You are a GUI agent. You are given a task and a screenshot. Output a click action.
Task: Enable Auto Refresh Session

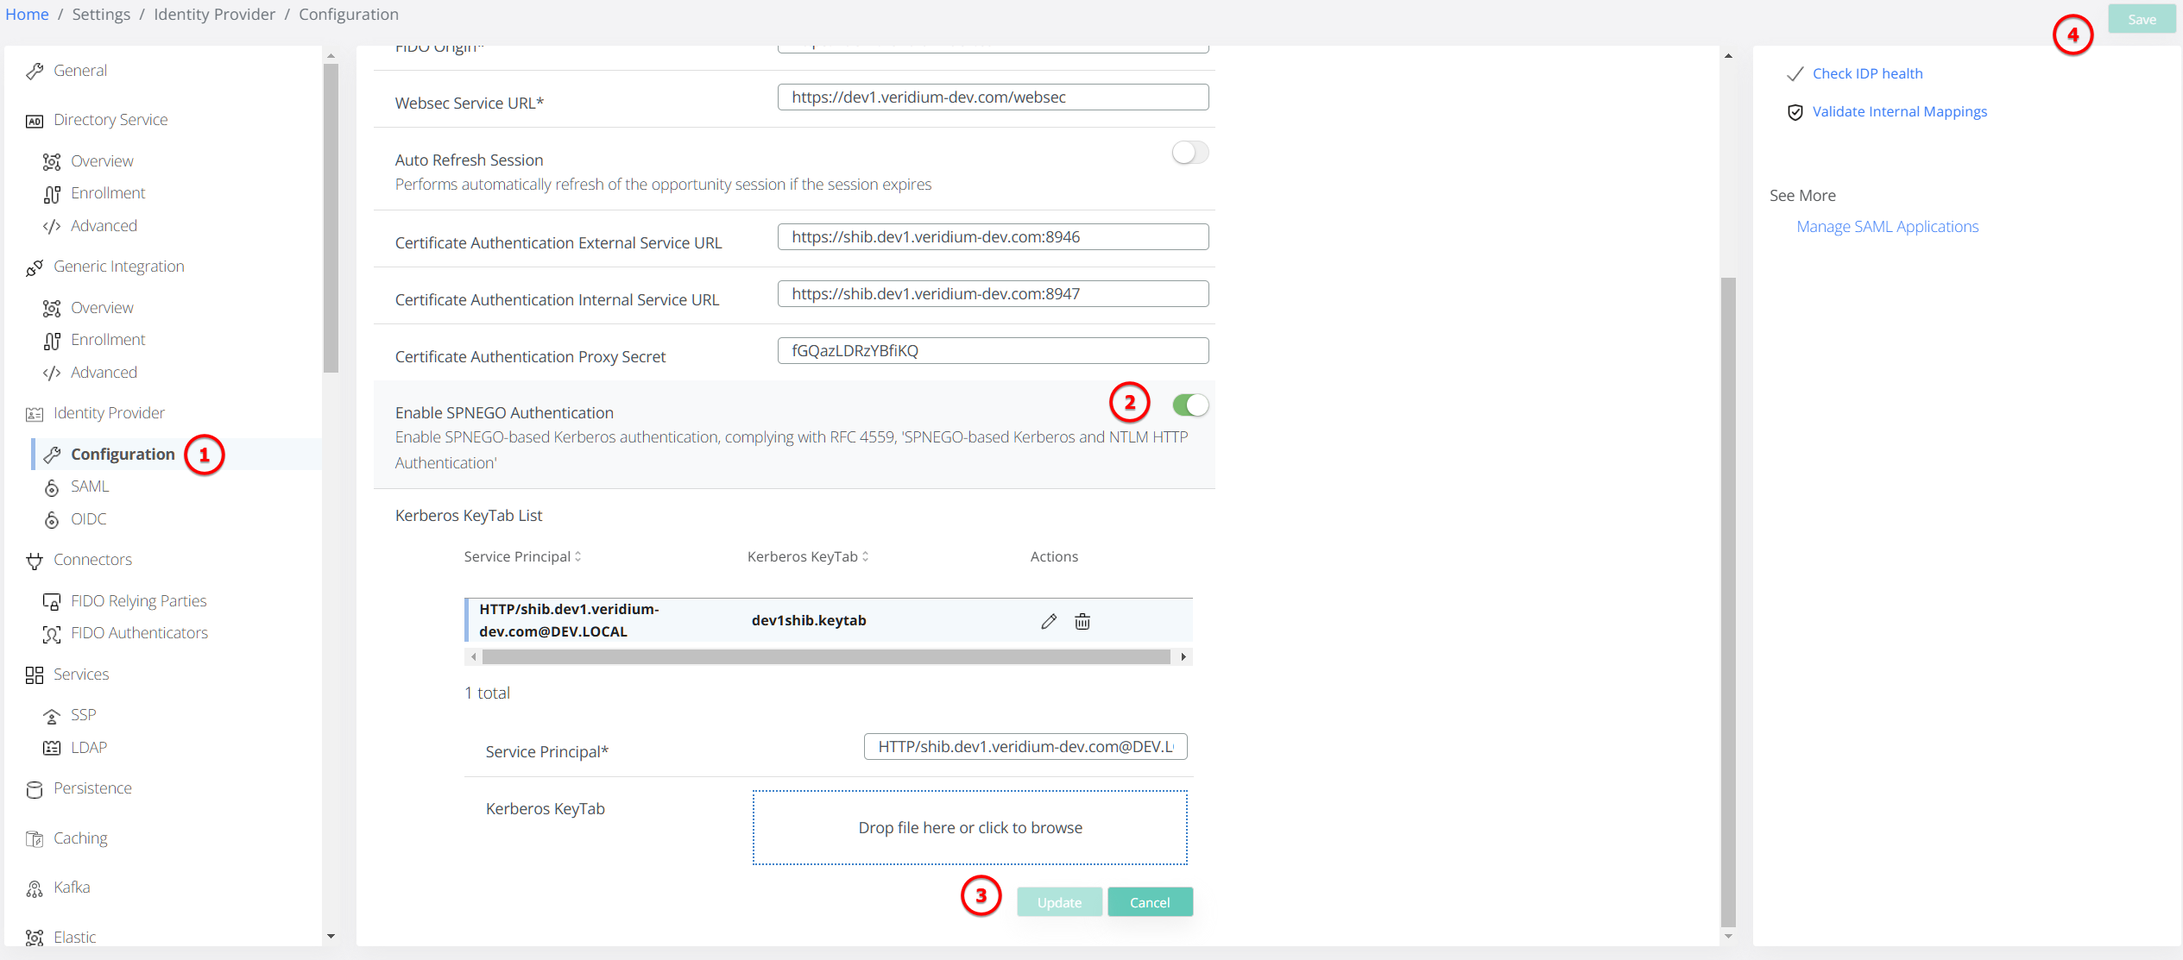(1190, 152)
